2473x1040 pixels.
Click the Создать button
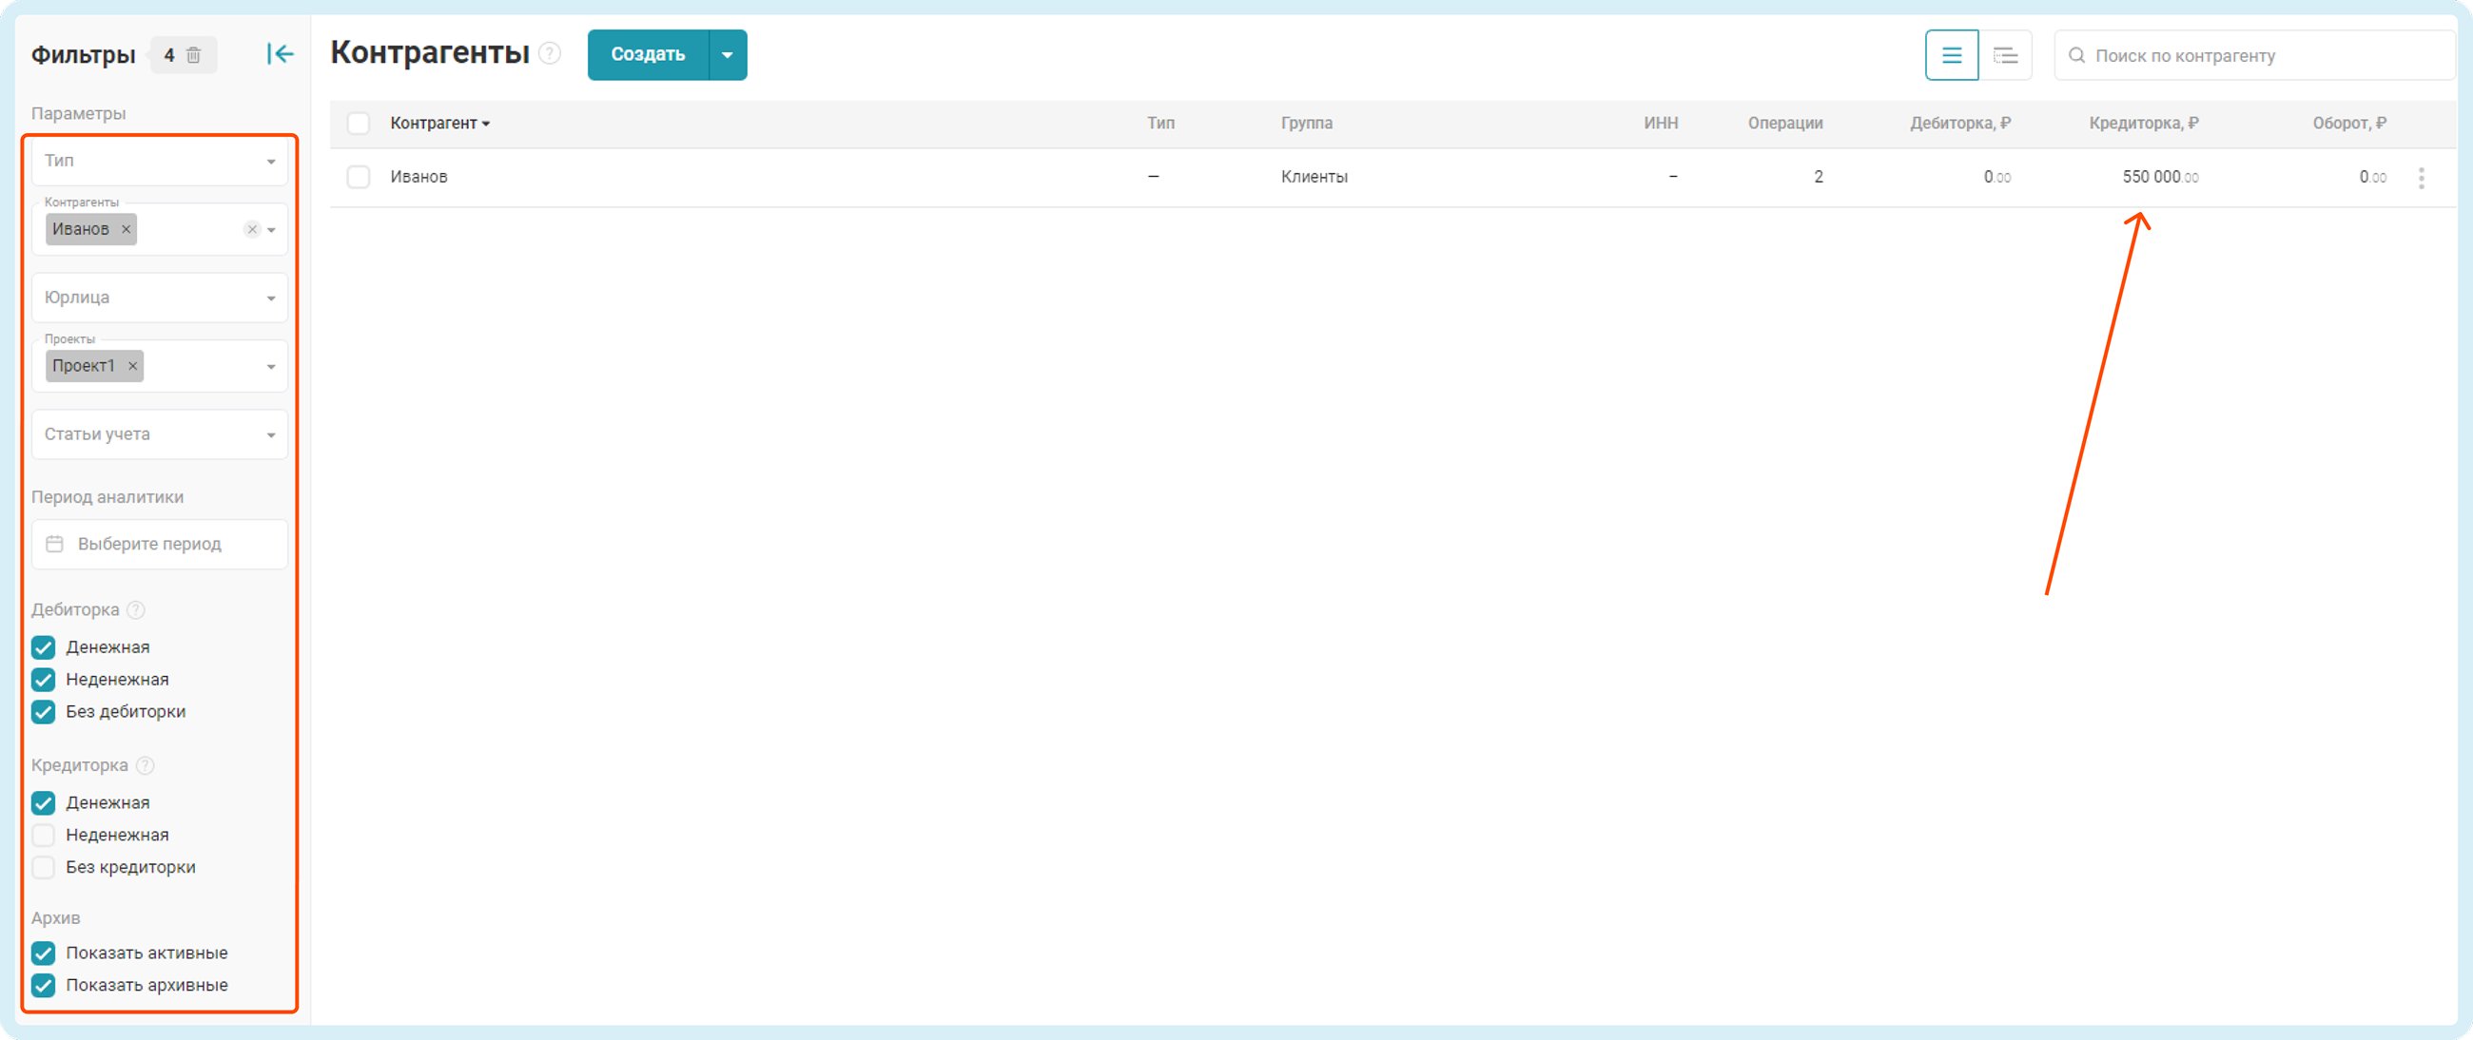(x=648, y=56)
